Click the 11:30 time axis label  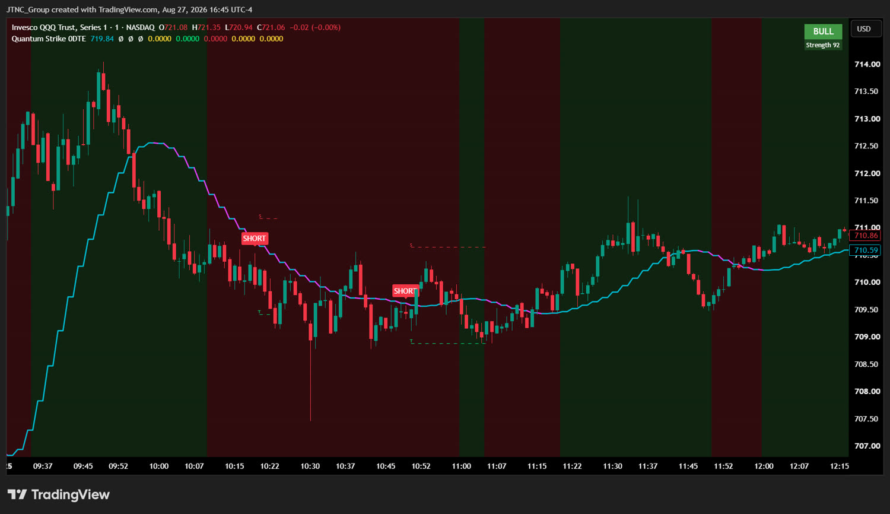click(x=613, y=466)
